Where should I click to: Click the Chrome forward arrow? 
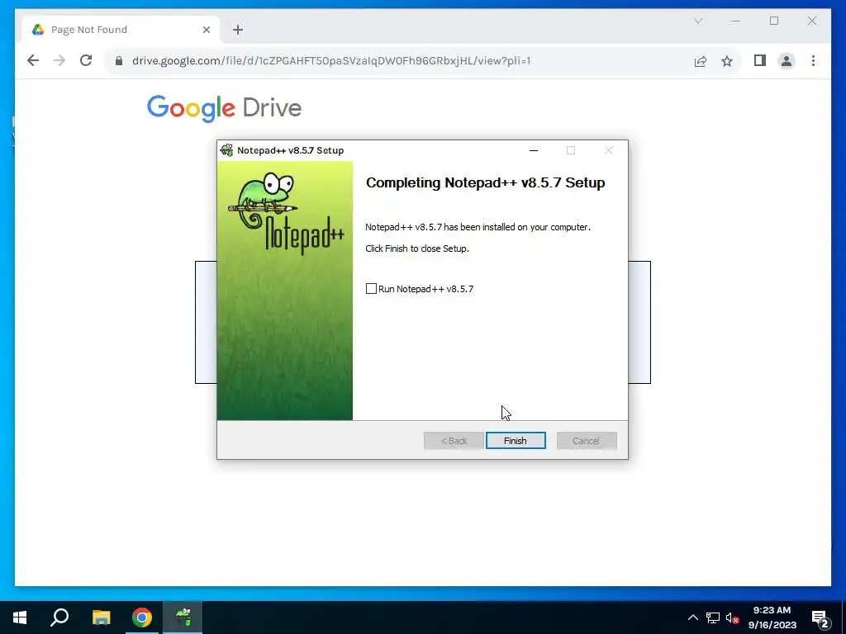click(x=59, y=60)
